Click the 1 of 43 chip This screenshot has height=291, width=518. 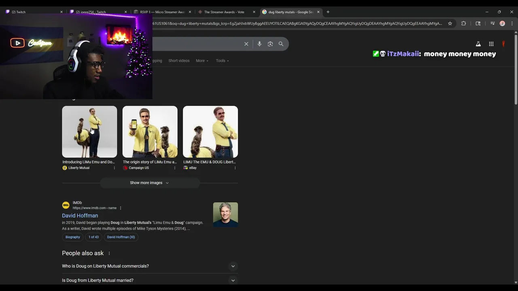coord(93,237)
